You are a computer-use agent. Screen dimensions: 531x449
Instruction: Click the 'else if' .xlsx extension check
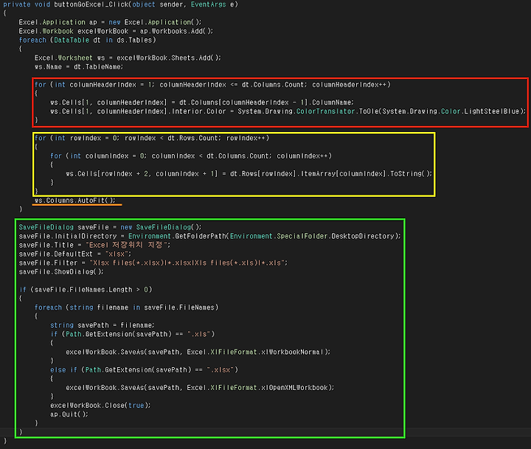coord(144,370)
